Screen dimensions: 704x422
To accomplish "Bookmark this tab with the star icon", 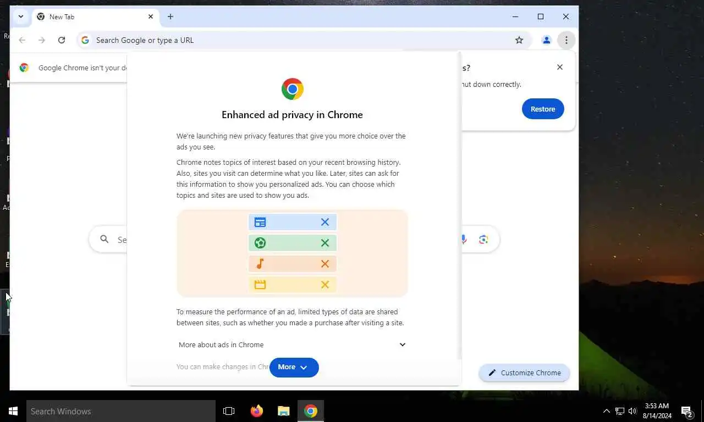I will click(519, 40).
